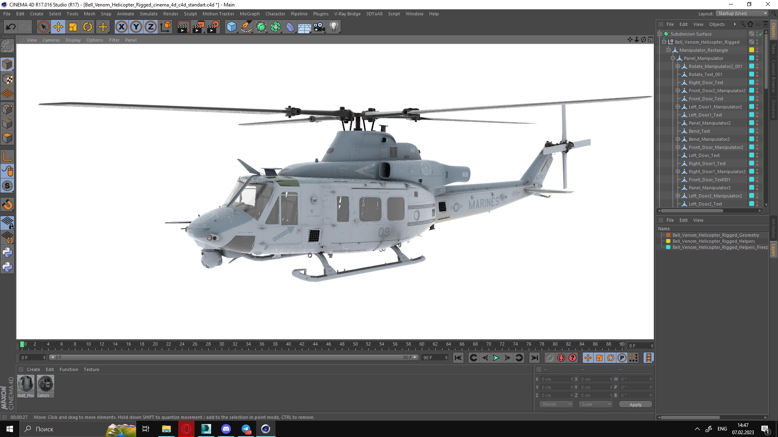Screen dimensions: 778x437
Task: Open the Character menu
Action: [275, 14]
